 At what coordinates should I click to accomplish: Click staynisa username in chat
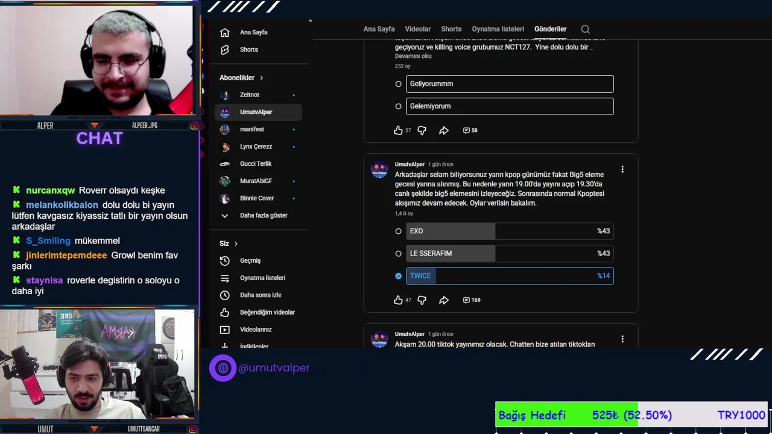click(x=44, y=280)
